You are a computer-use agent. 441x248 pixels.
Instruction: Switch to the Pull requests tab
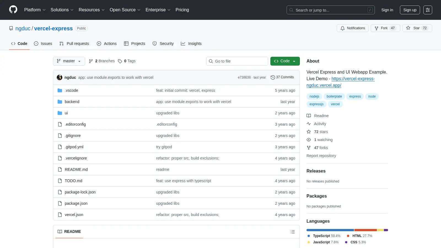[x=74, y=44]
